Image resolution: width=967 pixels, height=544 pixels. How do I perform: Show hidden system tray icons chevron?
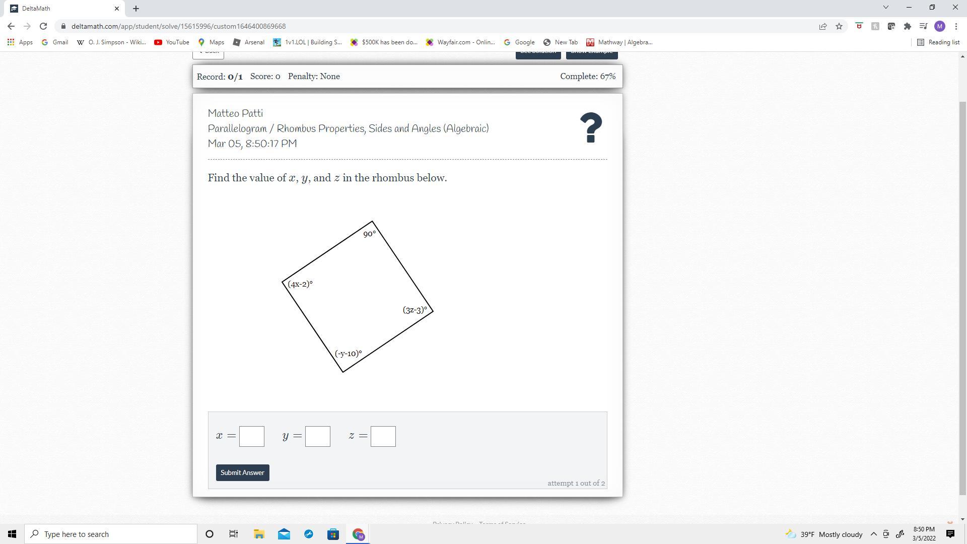874,534
